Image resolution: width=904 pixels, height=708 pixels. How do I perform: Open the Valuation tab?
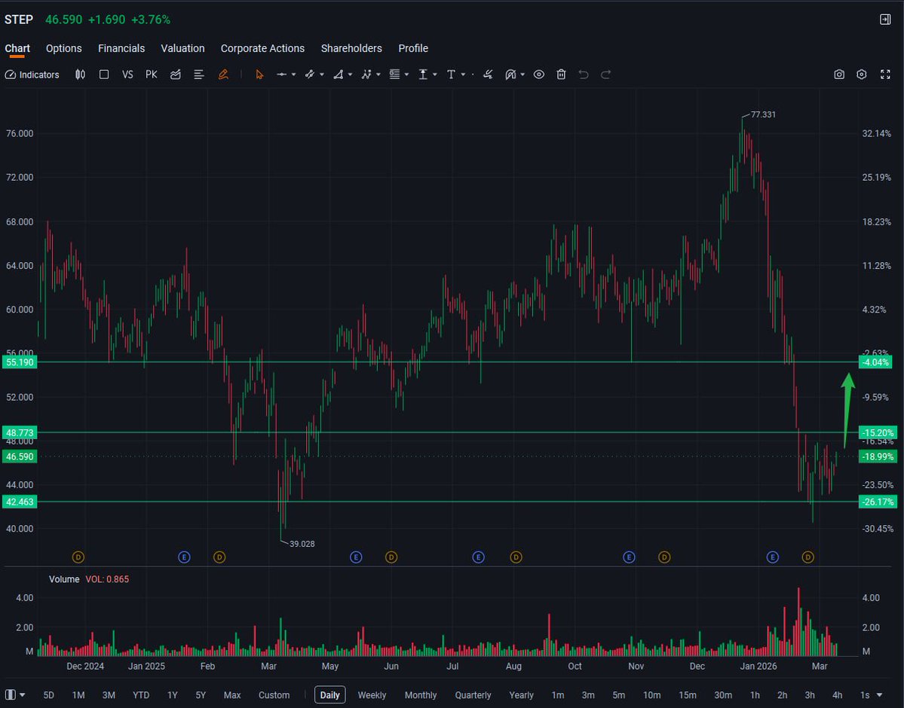click(x=182, y=48)
